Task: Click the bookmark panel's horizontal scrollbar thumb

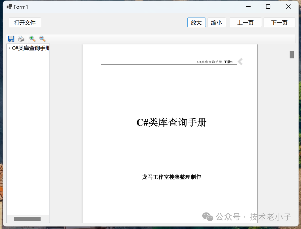Action: pyautogui.click(x=27, y=219)
